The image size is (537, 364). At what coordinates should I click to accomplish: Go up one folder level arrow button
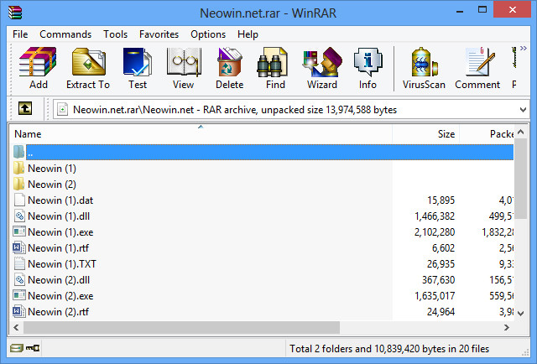point(25,109)
